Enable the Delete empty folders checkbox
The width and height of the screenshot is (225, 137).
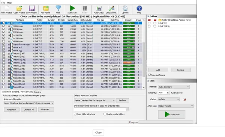click(105, 114)
